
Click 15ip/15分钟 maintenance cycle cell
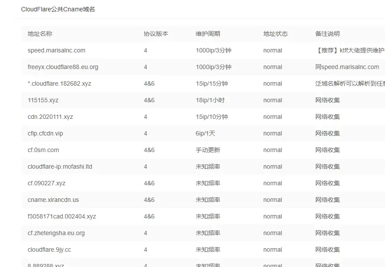[x=212, y=83]
